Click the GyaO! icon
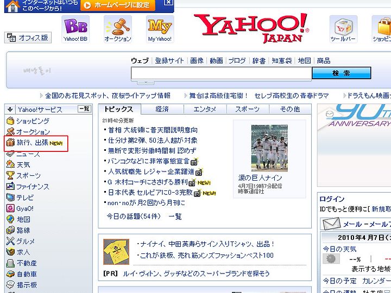 10,208
